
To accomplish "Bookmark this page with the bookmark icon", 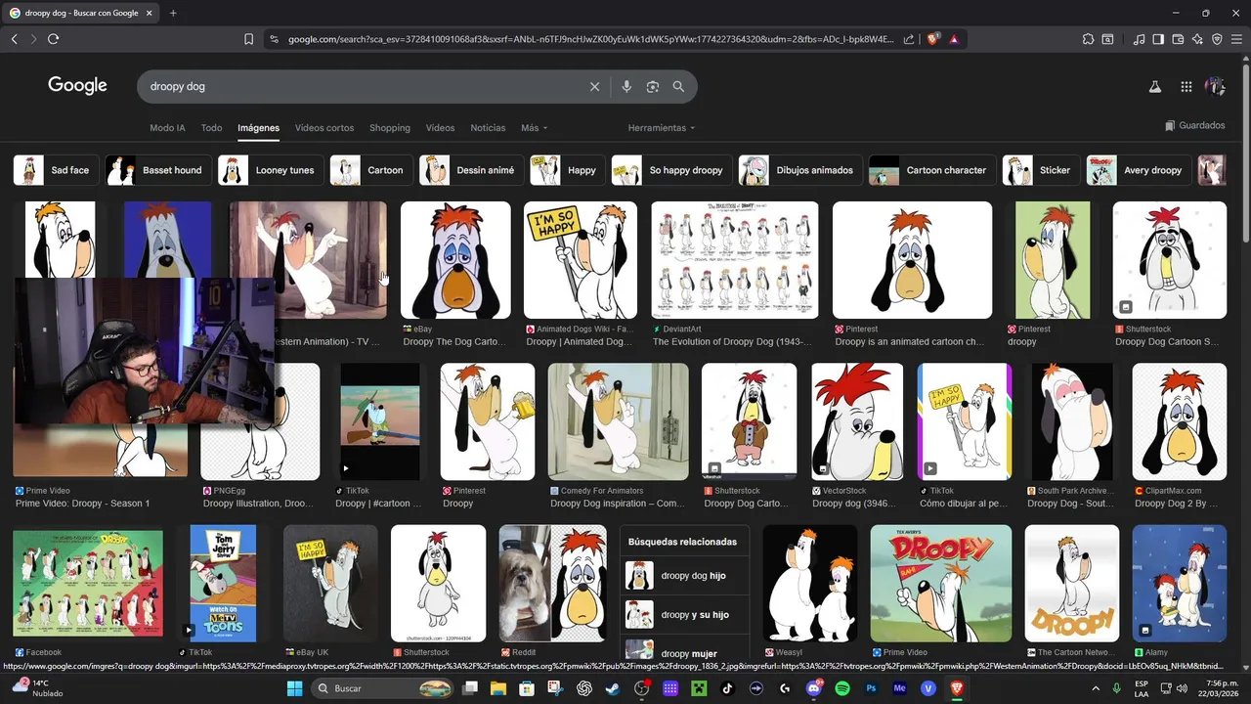I will coord(248,39).
